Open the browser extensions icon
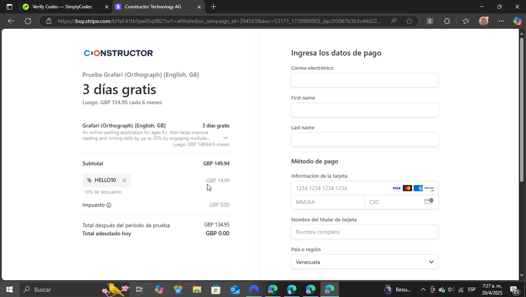 point(447,21)
